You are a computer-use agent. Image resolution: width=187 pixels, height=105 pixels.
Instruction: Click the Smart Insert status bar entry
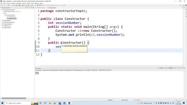coord(125,100)
